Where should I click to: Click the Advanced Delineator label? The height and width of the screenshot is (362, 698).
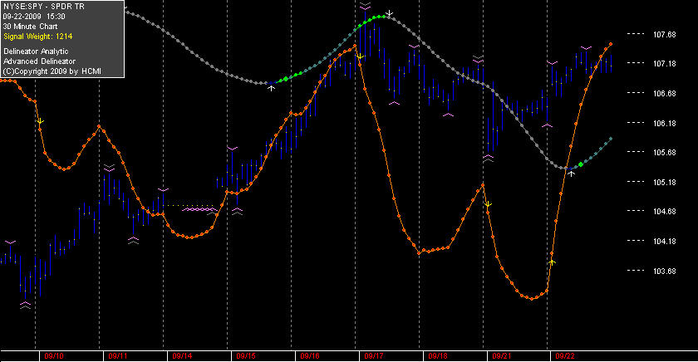click(39, 61)
